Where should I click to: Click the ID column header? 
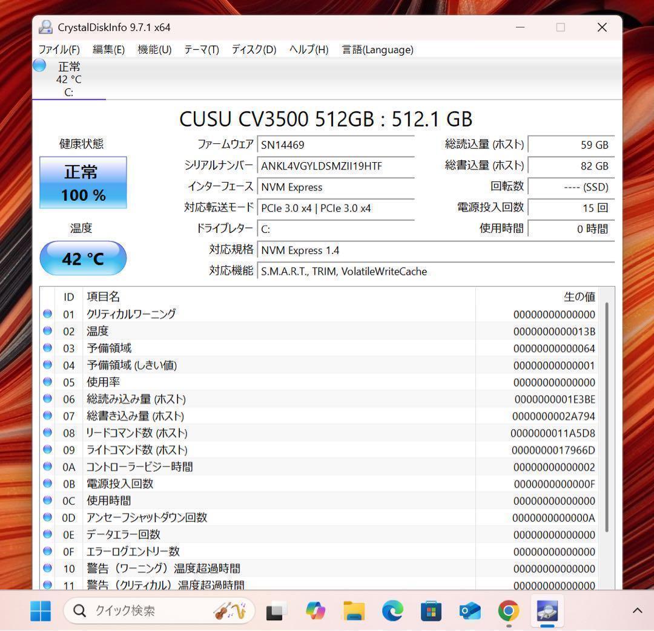click(x=69, y=296)
